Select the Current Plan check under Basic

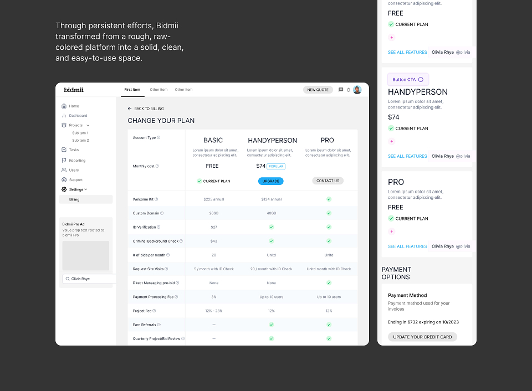[x=199, y=181]
